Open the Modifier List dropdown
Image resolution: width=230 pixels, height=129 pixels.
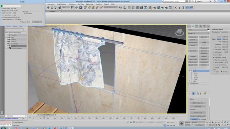point(198,33)
